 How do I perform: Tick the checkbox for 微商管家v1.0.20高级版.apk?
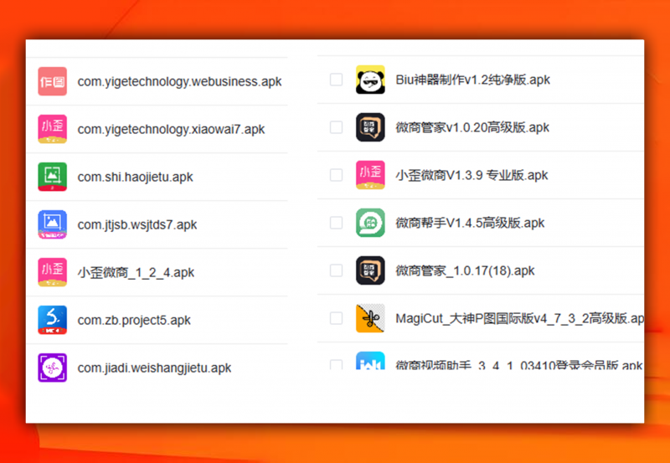click(x=336, y=127)
